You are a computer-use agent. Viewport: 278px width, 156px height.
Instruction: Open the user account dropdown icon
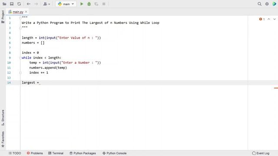(46, 4)
